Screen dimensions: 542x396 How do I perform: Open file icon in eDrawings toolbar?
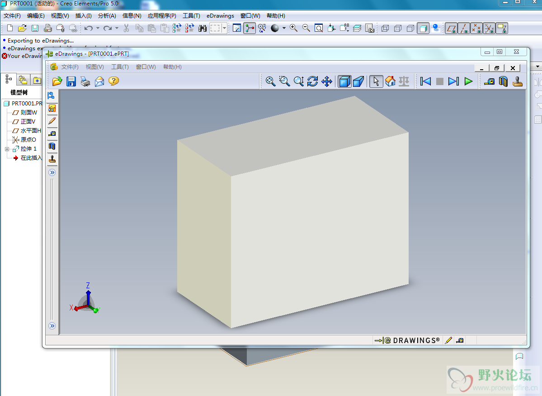coord(57,81)
